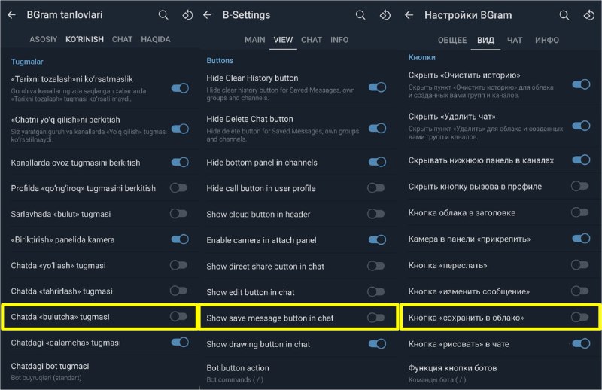Toggle Hide Clear History button switch
This screenshot has width=602, height=390.
pos(378,87)
